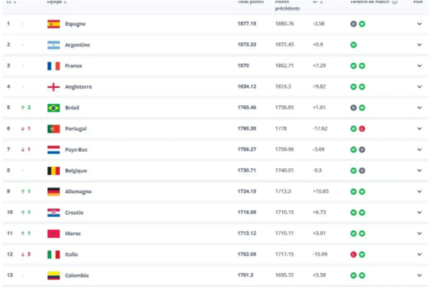Open the Maroc team link
The height and width of the screenshot is (287, 433).
pos(73,233)
